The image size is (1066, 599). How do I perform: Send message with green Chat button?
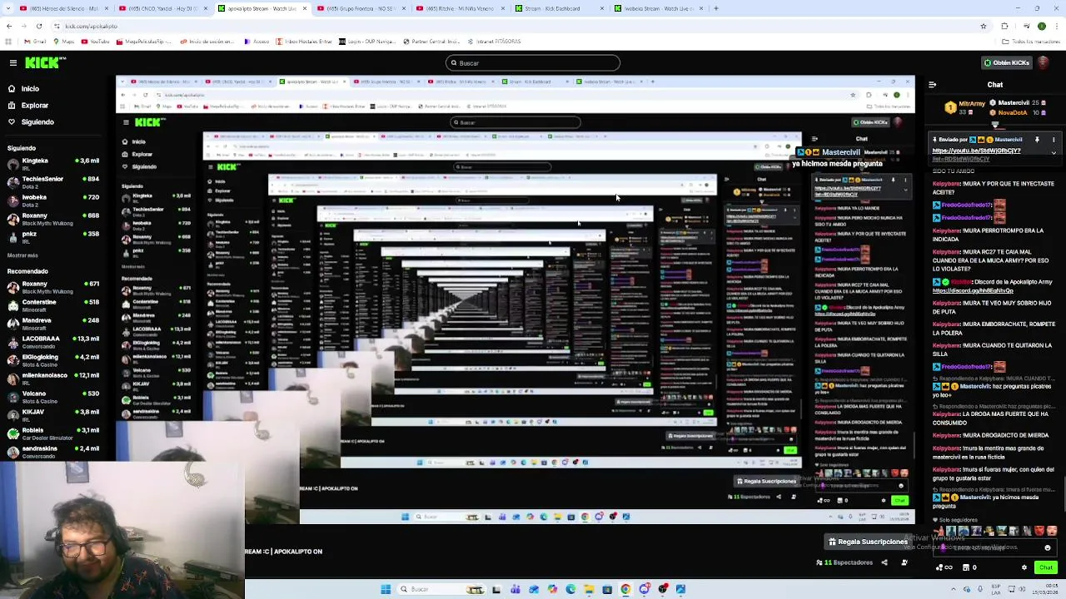[1046, 568]
